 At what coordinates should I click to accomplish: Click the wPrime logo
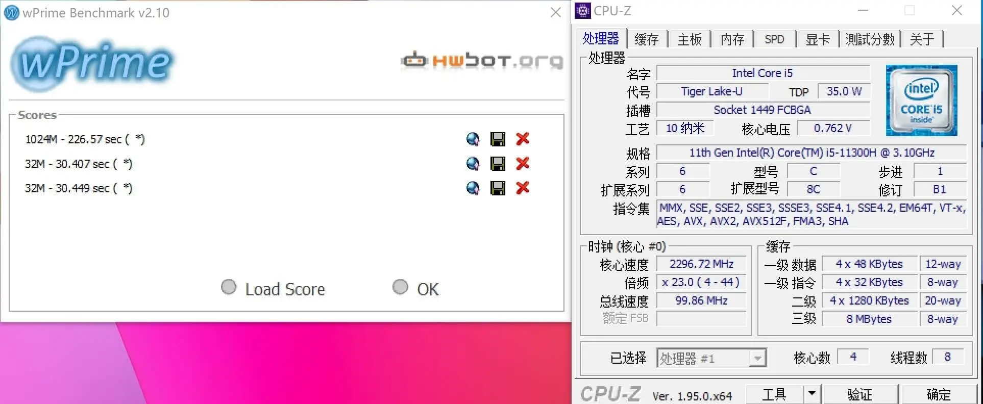coord(92,63)
